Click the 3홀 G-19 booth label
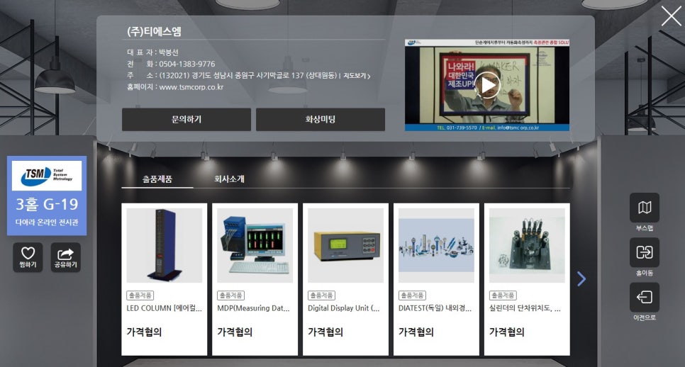685x367 pixels. (x=47, y=204)
